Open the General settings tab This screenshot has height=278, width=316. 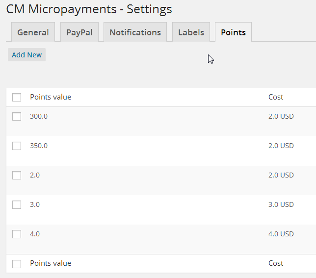(x=33, y=32)
